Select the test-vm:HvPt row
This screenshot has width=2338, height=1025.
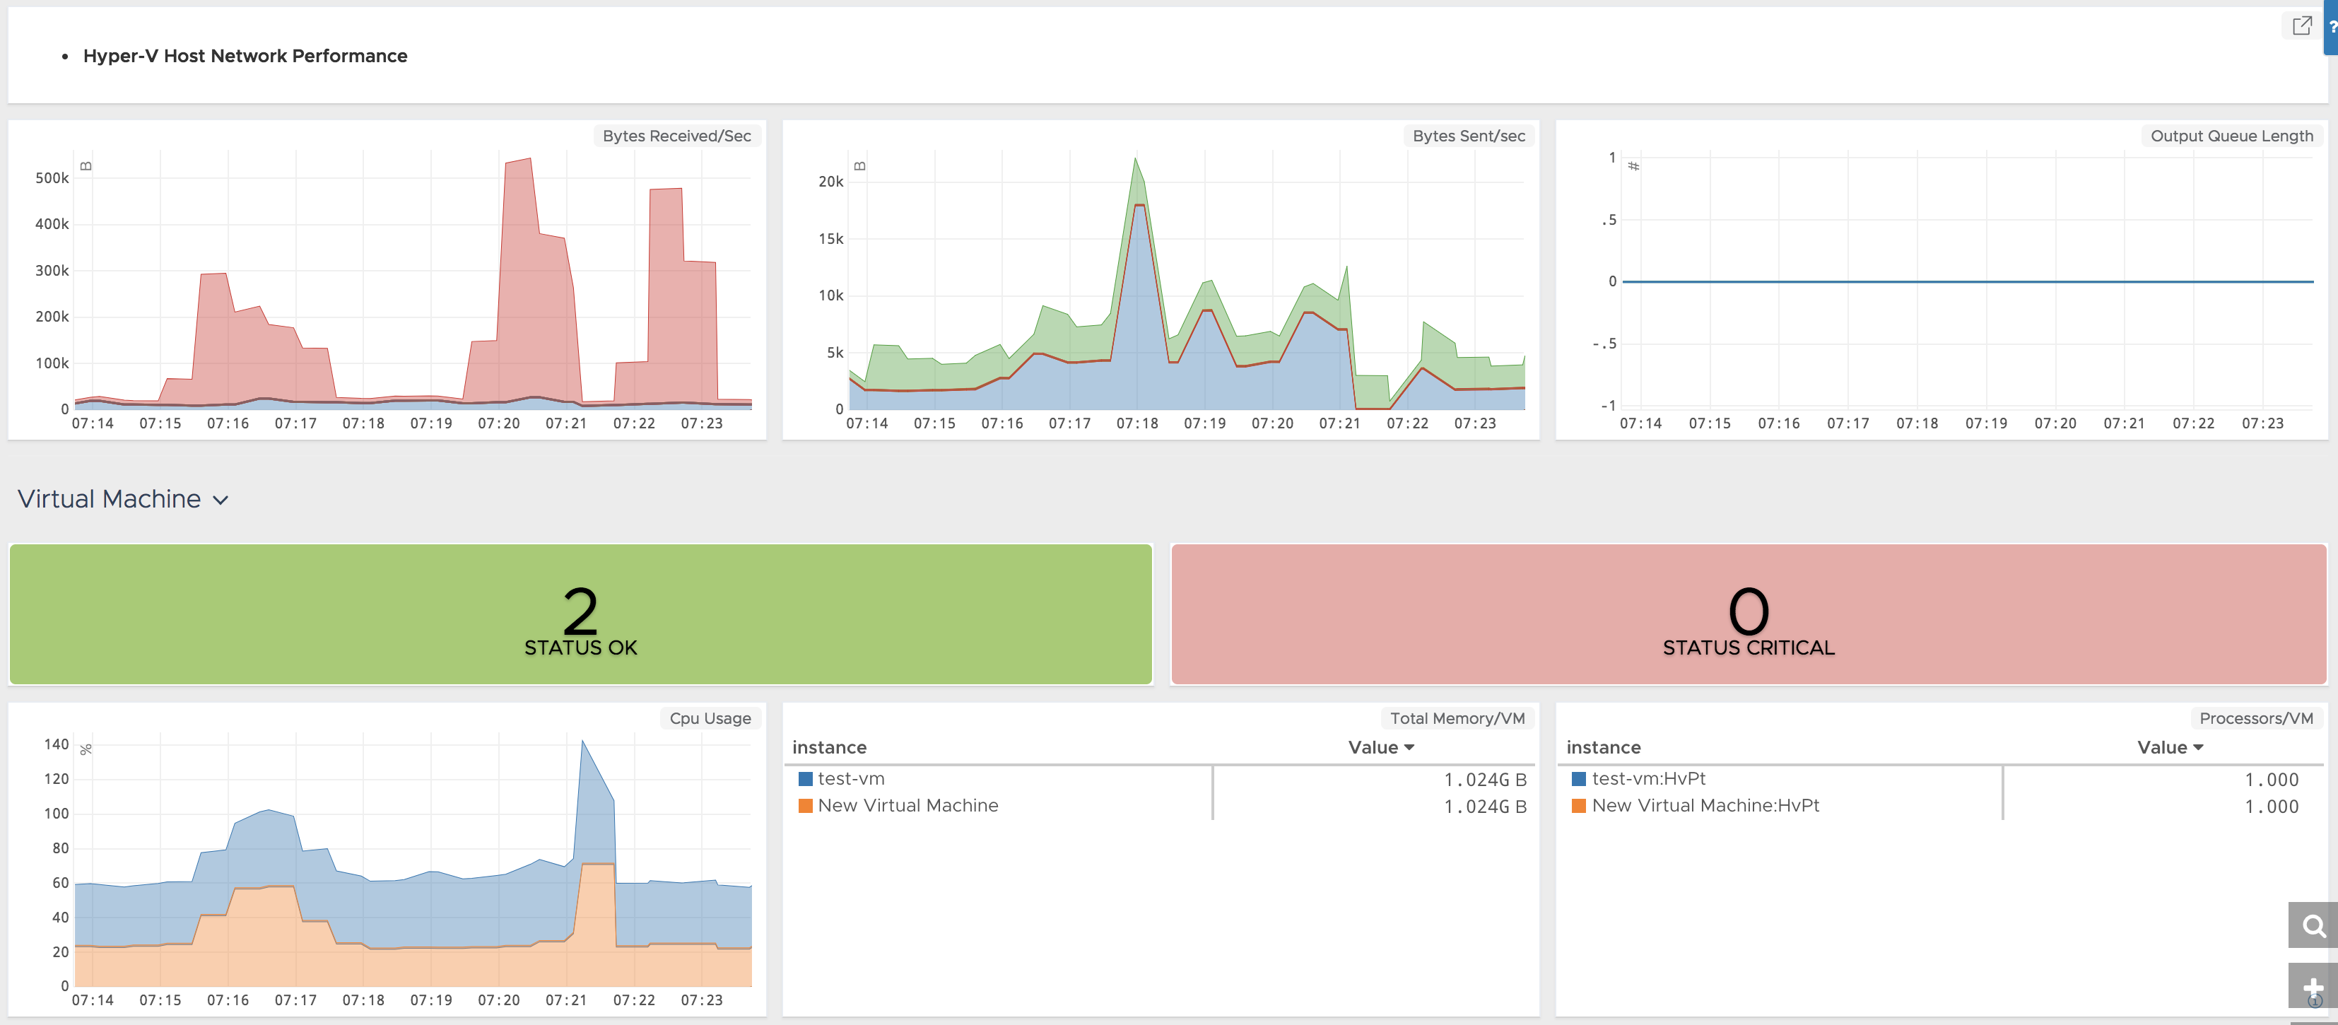[x=1941, y=779]
